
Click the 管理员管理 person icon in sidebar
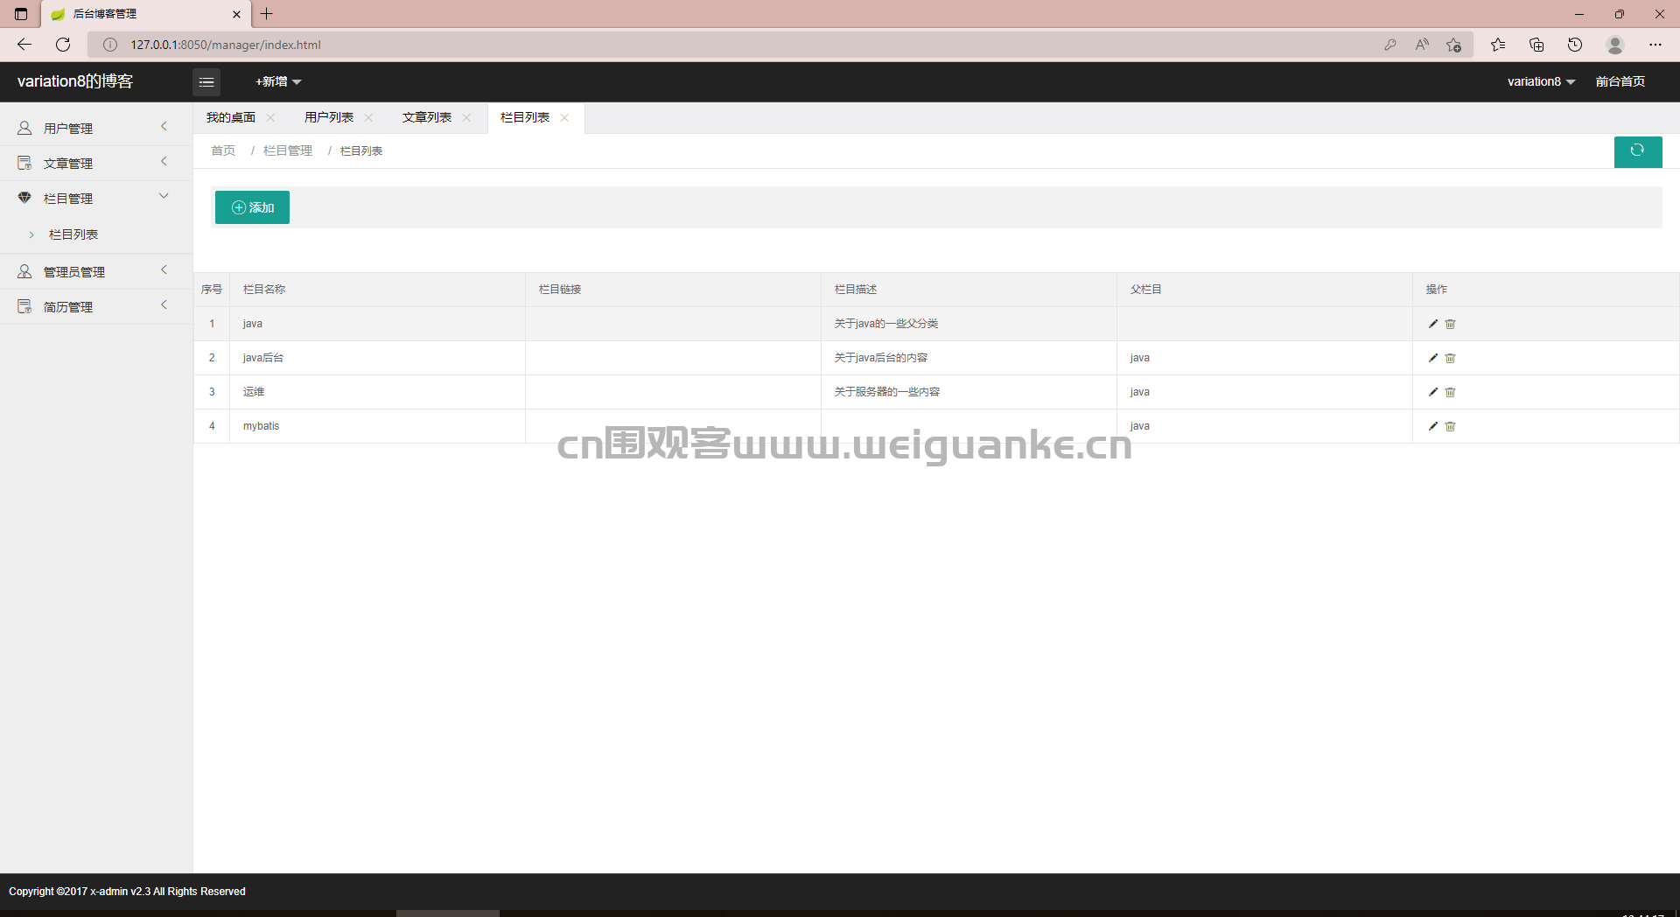pyautogui.click(x=24, y=271)
